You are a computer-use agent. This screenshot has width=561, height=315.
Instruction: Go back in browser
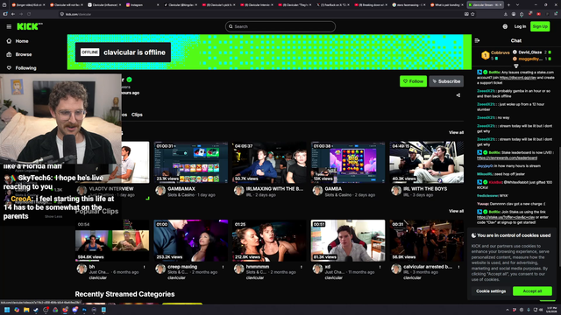point(13,14)
